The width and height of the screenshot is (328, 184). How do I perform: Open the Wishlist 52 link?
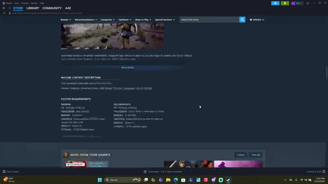(x=257, y=20)
